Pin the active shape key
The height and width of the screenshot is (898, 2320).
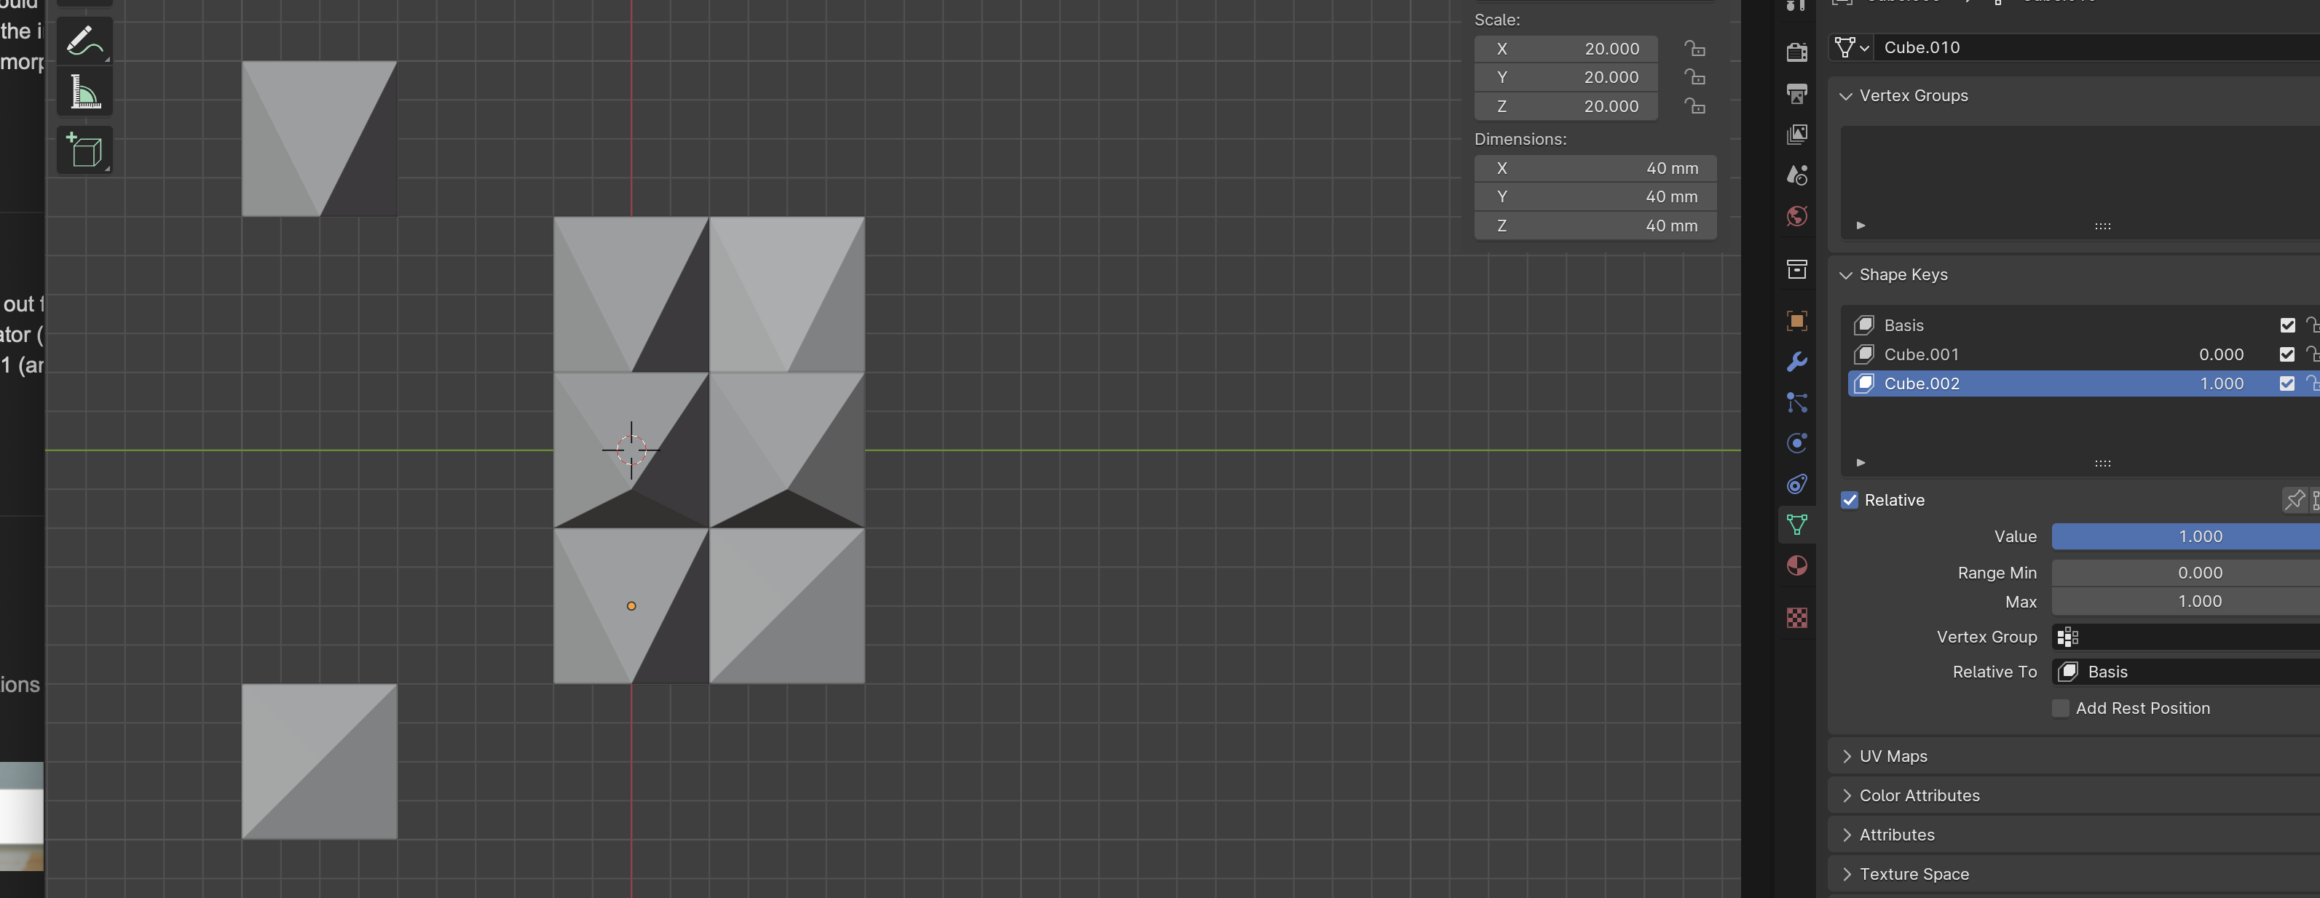2294,499
